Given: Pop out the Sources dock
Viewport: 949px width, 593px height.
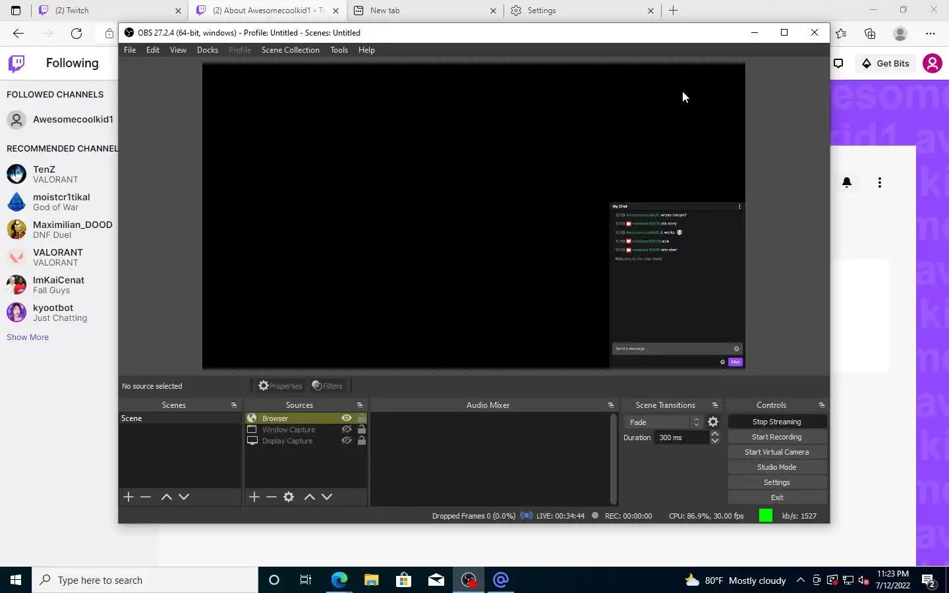Looking at the screenshot, I should coord(360,405).
